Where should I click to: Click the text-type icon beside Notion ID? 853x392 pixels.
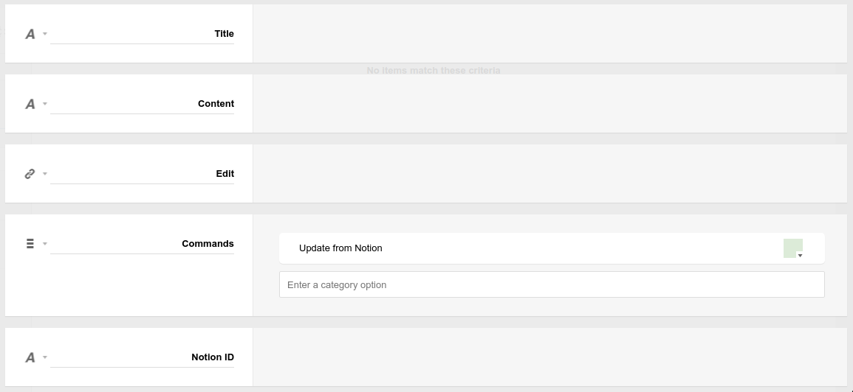click(x=30, y=357)
